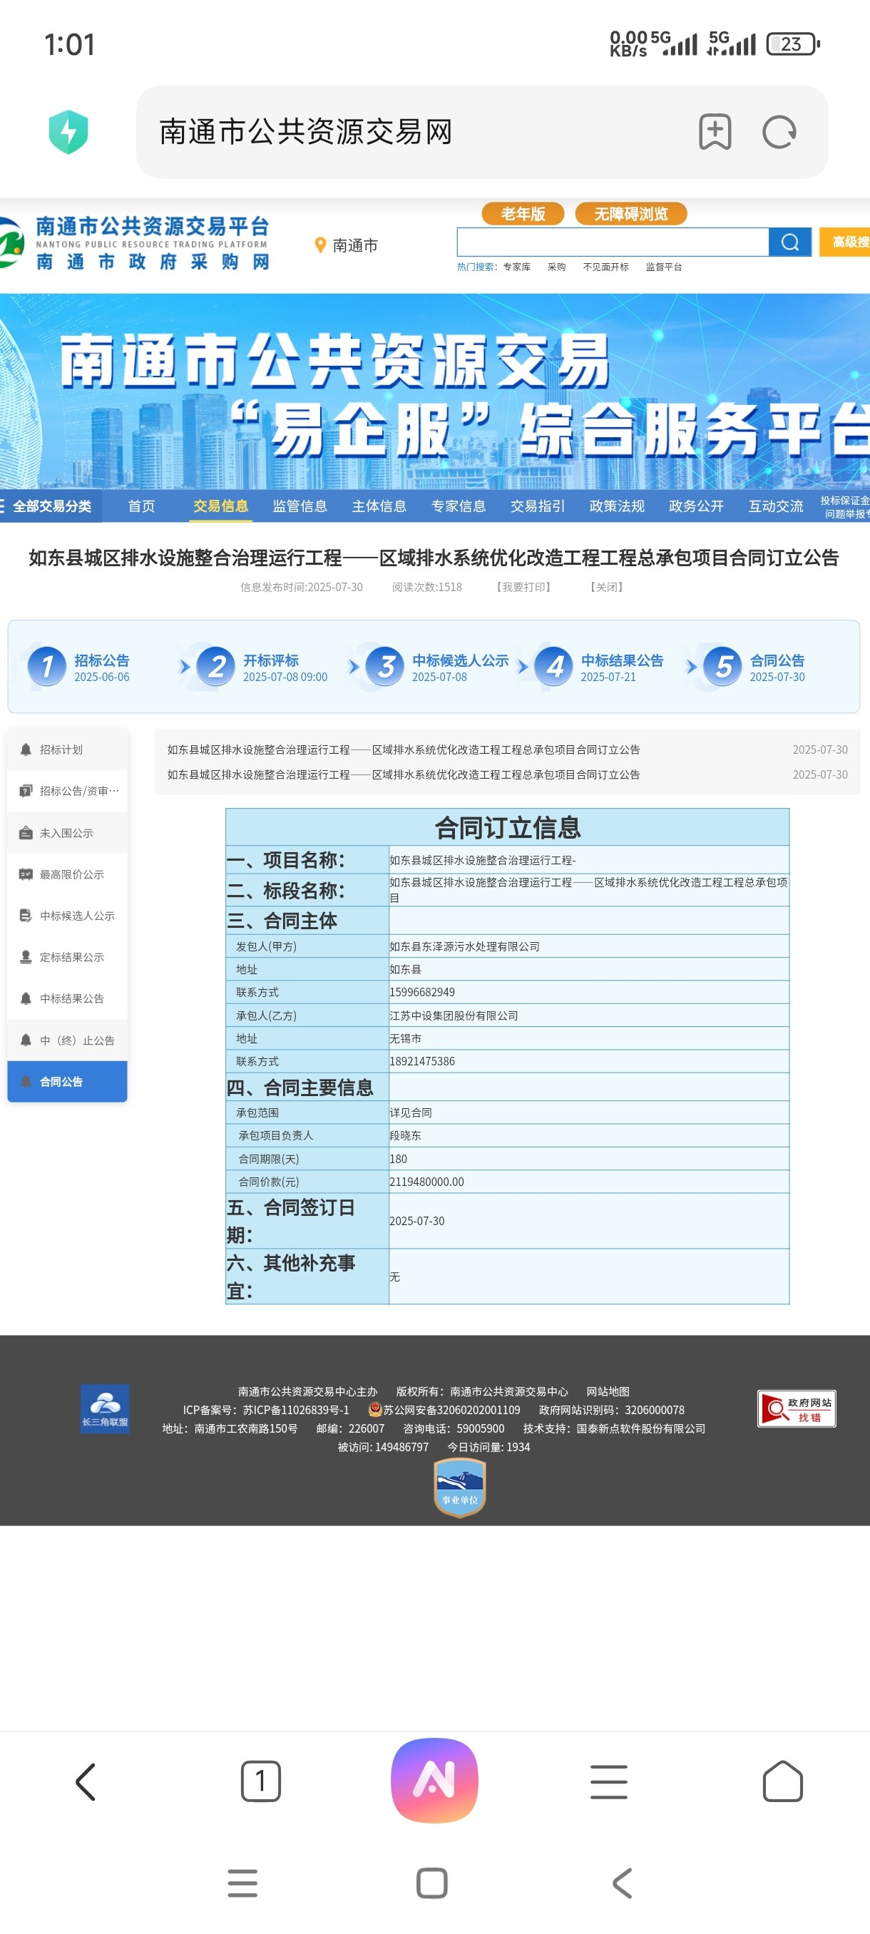Click step 3 中标候选人公示 circle
The height and width of the screenshot is (1934, 870).
click(x=385, y=666)
